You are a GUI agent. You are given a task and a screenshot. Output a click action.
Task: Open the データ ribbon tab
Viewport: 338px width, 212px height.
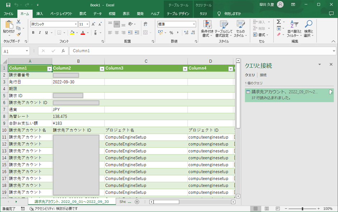tap(97, 14)
